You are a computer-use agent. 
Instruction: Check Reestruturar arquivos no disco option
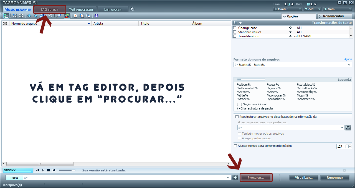(x=237, y=117)
